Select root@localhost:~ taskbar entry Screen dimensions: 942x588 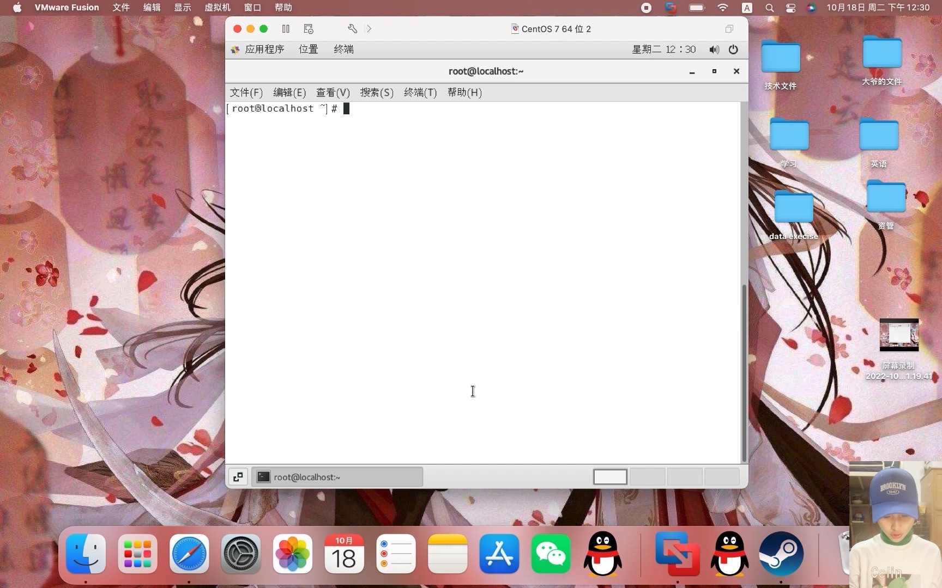[x=337, y=477]
